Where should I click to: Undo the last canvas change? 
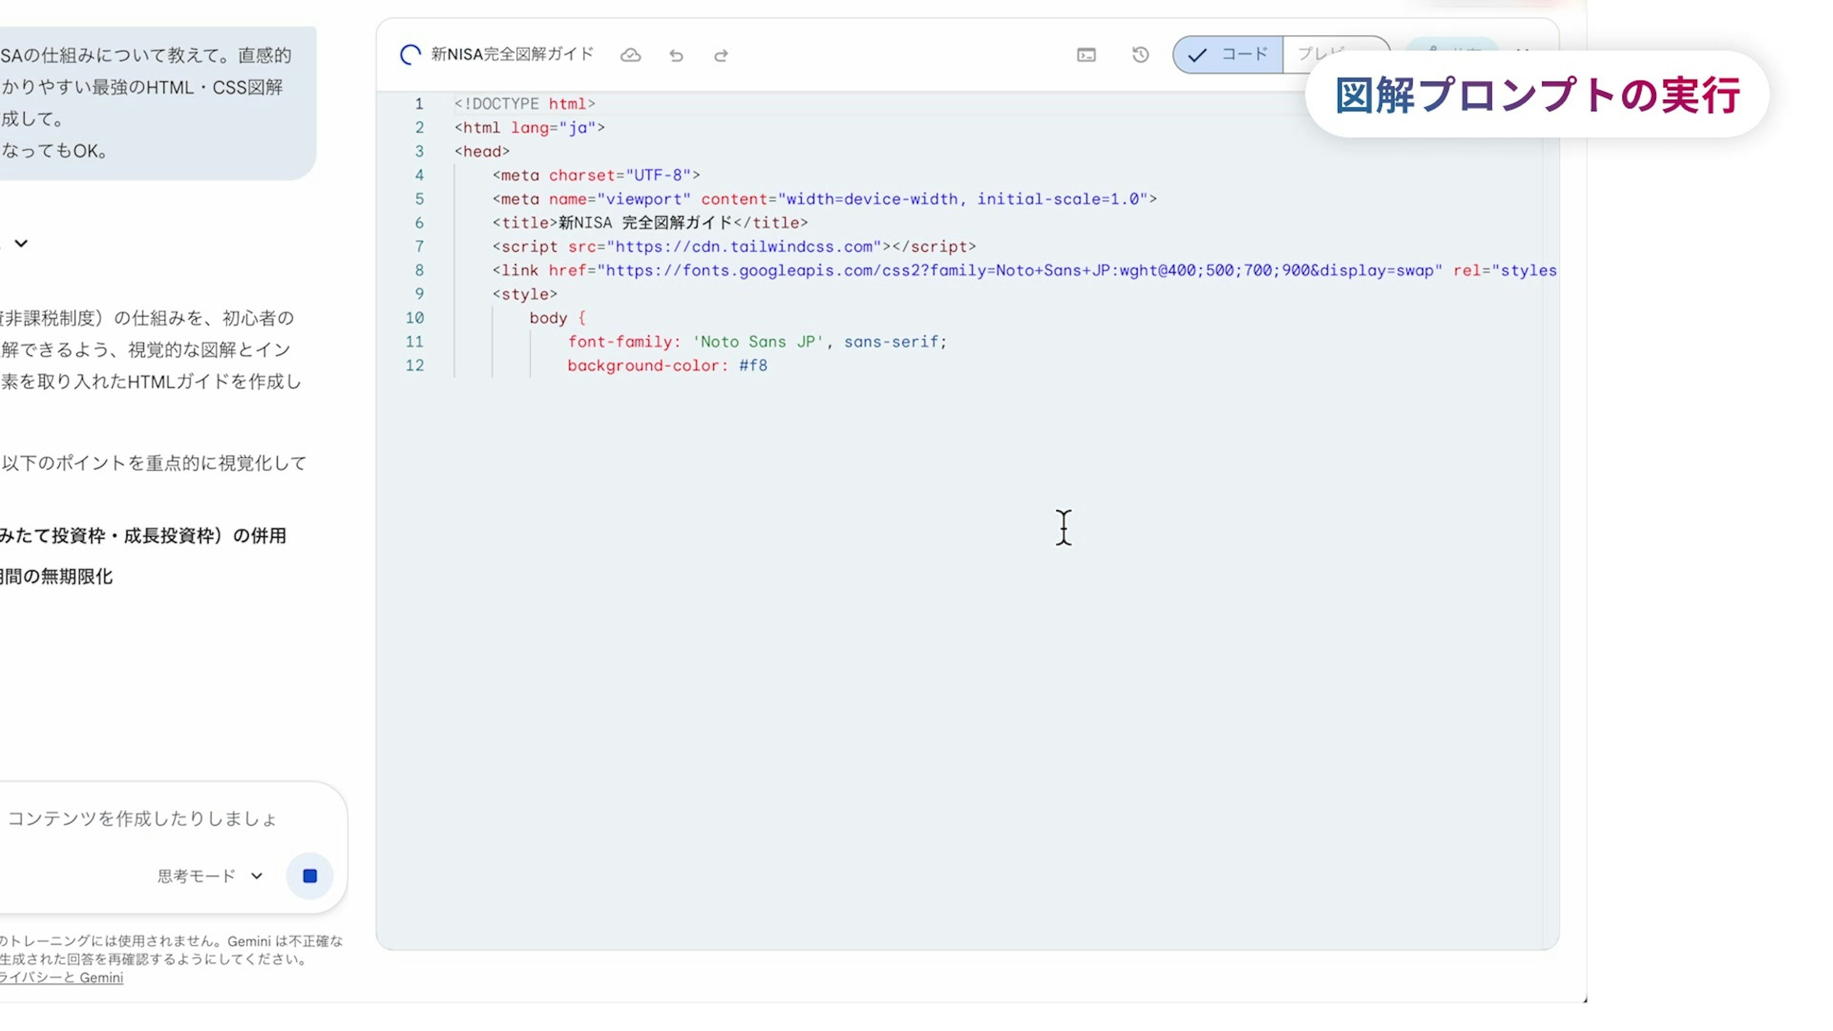point(676,55)
